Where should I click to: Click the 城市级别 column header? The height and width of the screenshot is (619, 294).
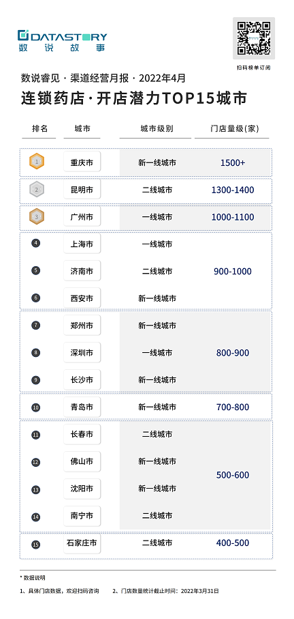point(157,129)
